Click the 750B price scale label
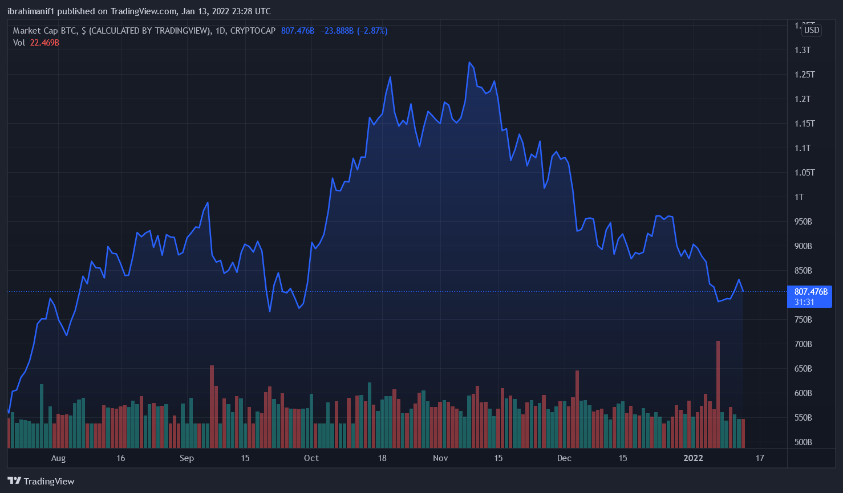This screenshot has width=843, height=493. tap(803, 320)
